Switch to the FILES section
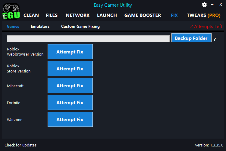 (x=52, y=15)
